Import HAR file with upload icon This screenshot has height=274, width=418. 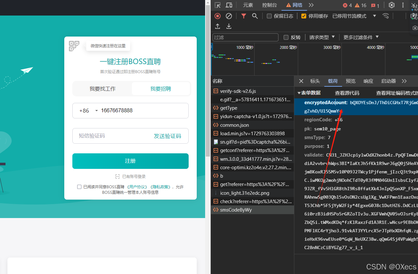pos(218,26)
